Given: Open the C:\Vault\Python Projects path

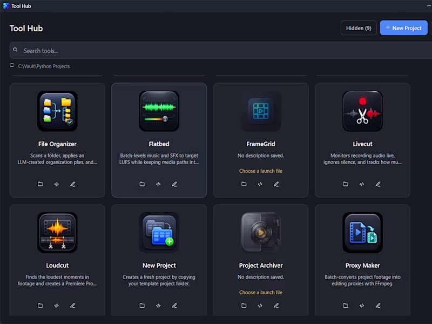Looking at the screenshot, I should [44, 66].
